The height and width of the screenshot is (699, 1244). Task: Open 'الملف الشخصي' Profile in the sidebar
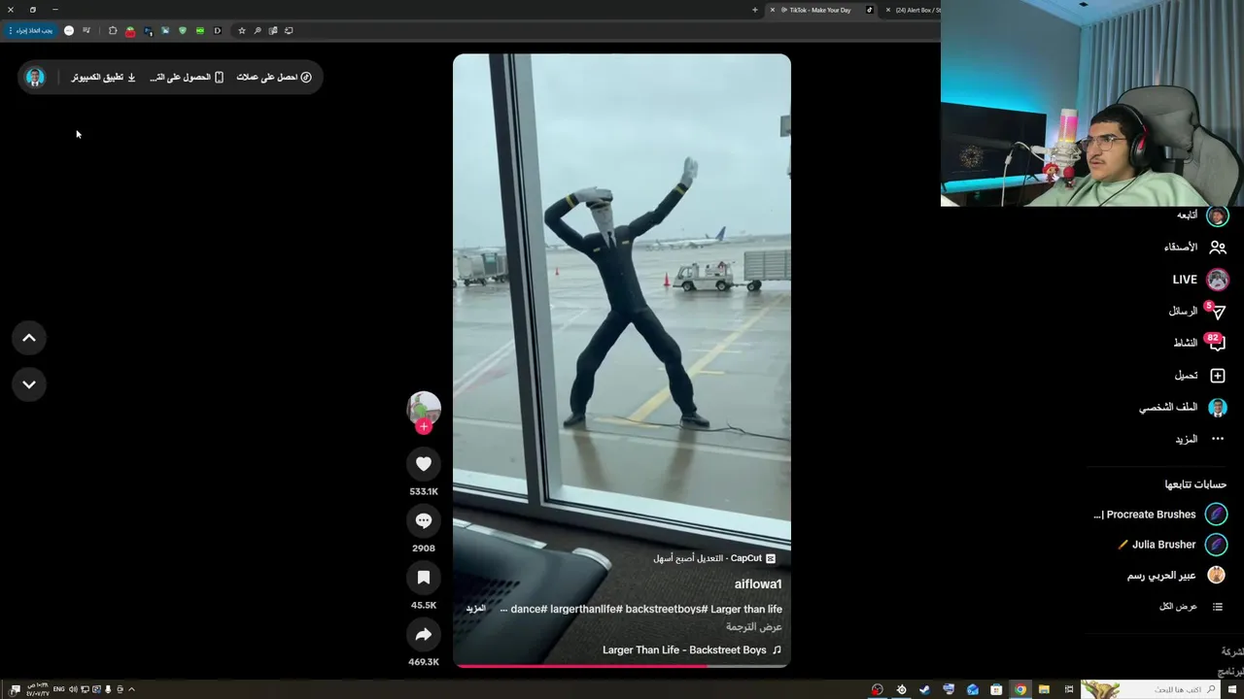click(1183, 408)
